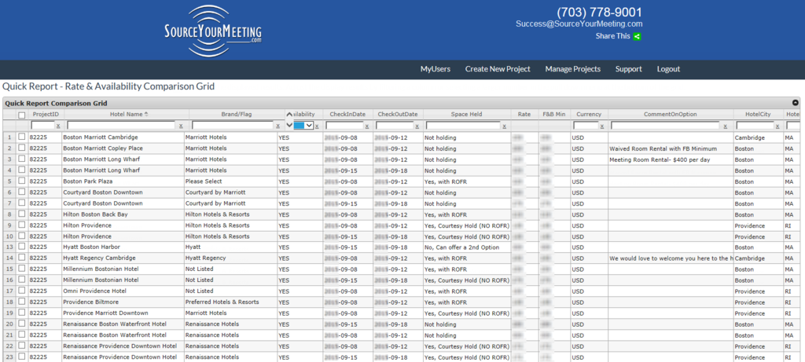Image resolution: width=805 pixels, height=362 pixels.
Task: Click the Logout link
Action: pyautogui.click(x=668, y=69)
